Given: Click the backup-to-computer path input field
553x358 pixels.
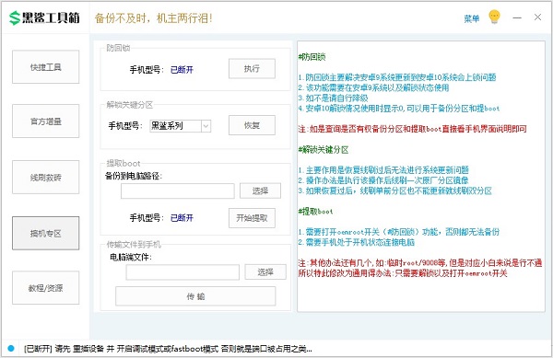Looking at the screenshot, I should click(178, 191).
